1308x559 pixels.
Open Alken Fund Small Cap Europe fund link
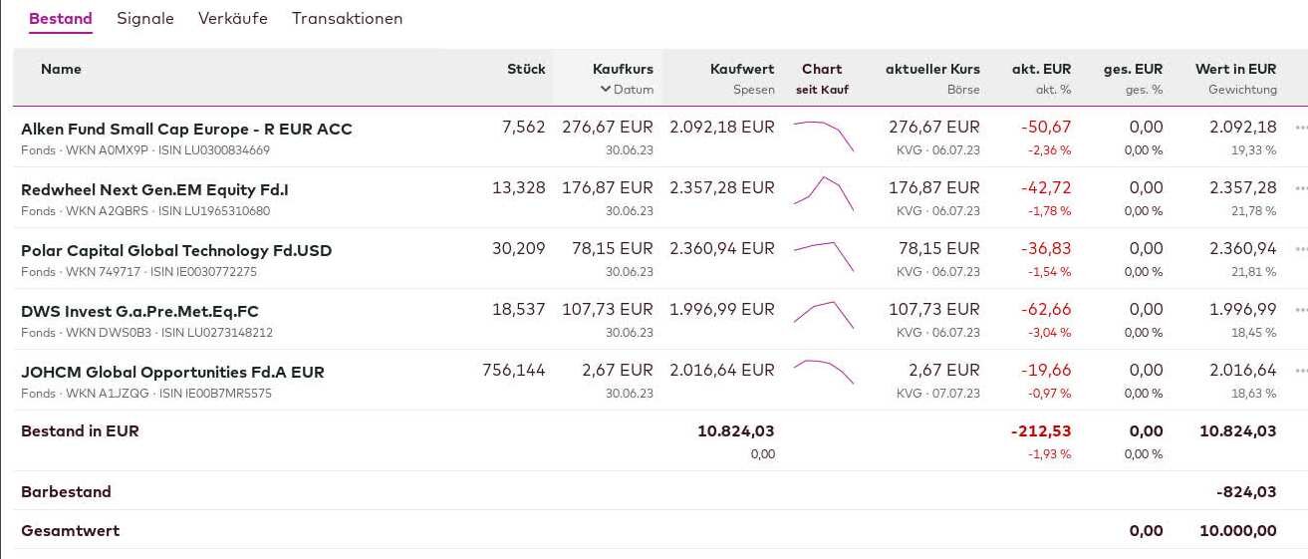click(x=186, y=129)
